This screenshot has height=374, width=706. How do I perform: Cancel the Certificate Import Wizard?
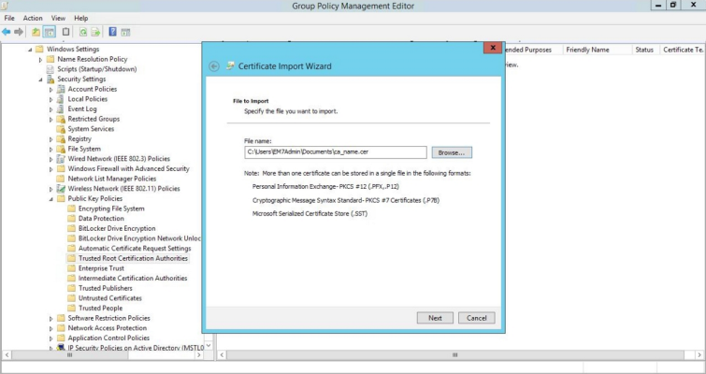(x=476, y=318)
